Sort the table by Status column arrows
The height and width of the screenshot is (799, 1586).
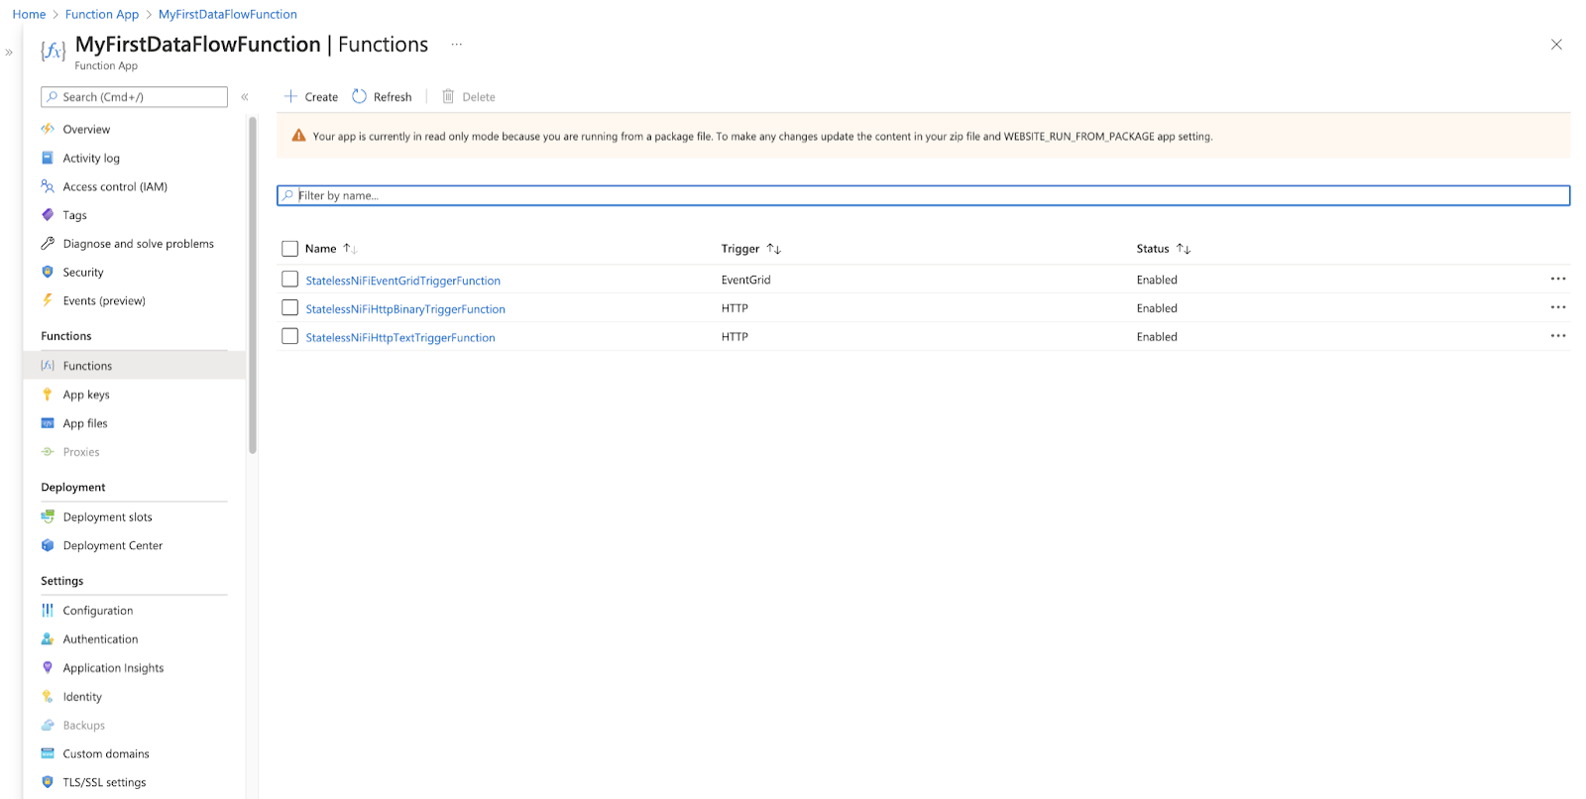[x=1184, y=249]
